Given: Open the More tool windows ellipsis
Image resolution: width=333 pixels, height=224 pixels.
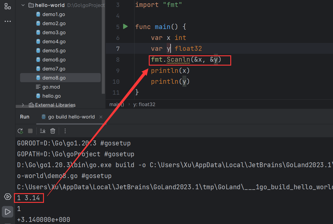Looking at the screenshot, I should pyautogui.click(x=8, y=21).
